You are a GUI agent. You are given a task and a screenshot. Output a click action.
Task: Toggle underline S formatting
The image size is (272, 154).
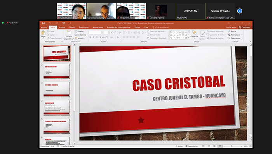97,37
